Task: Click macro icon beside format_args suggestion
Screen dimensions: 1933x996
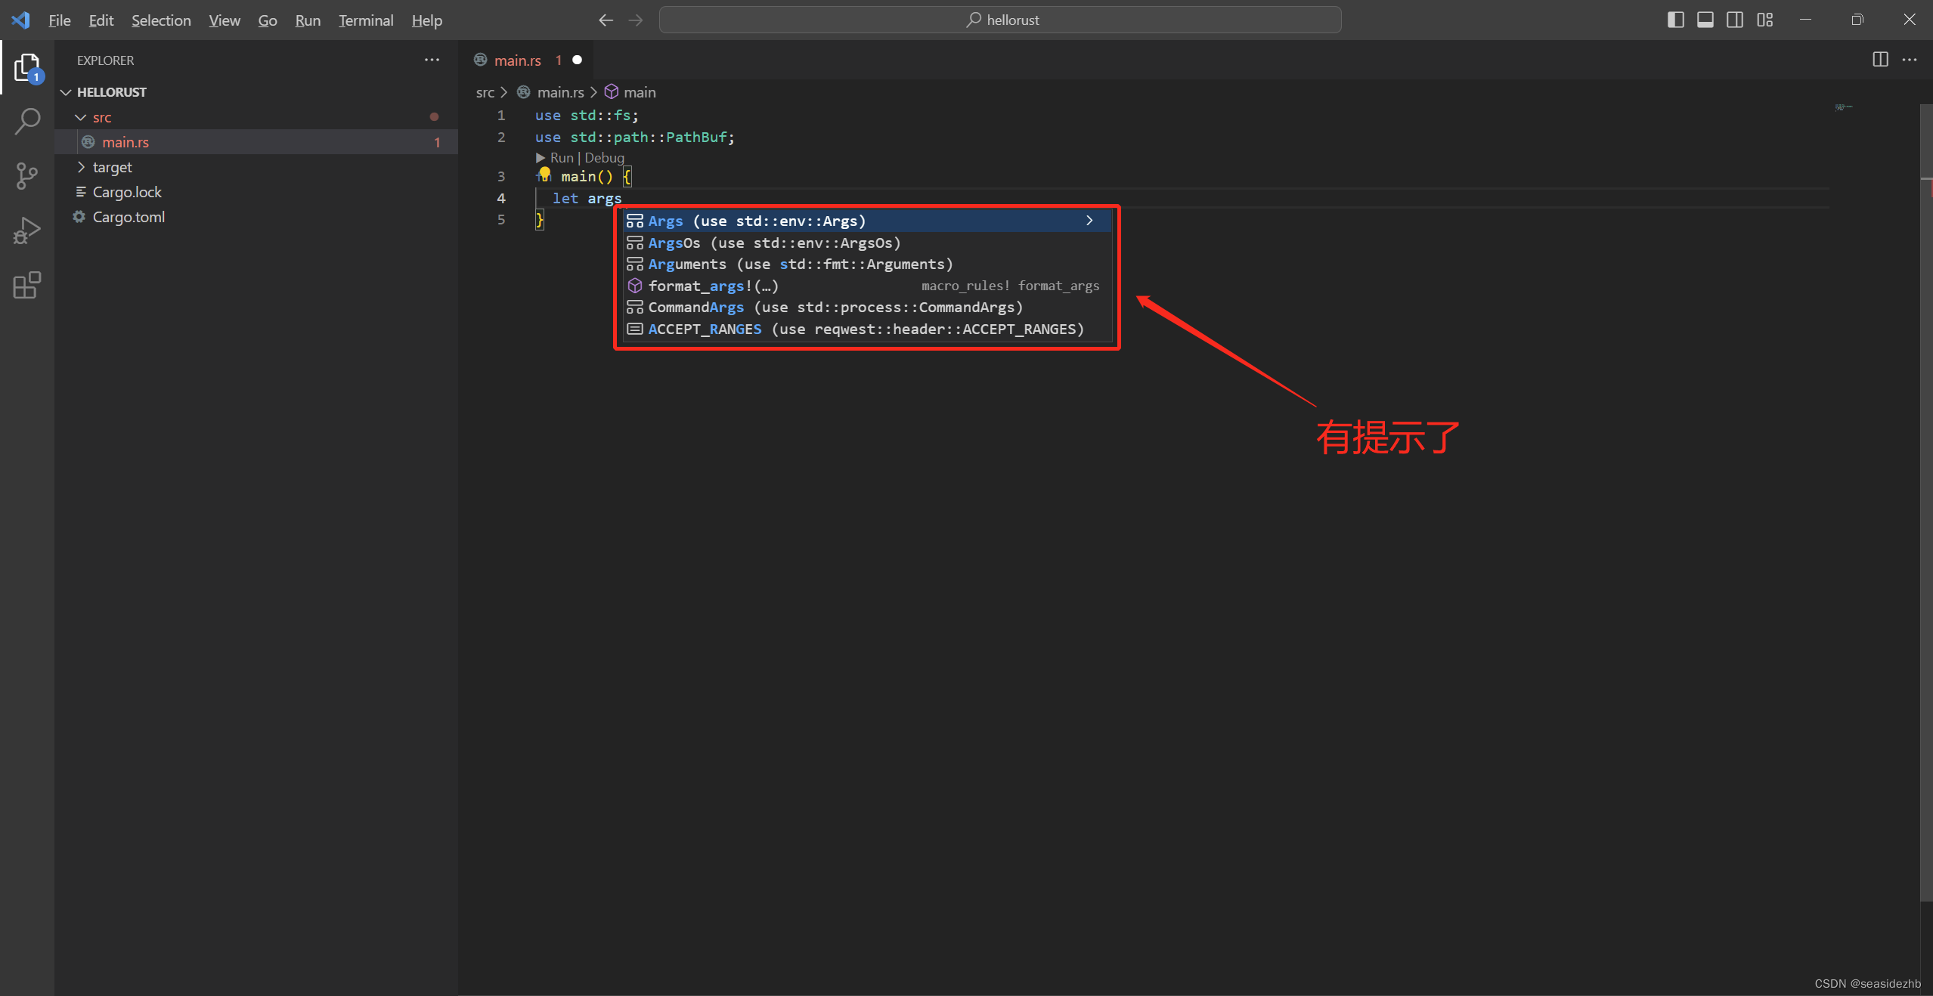Action: click(635, 286)
